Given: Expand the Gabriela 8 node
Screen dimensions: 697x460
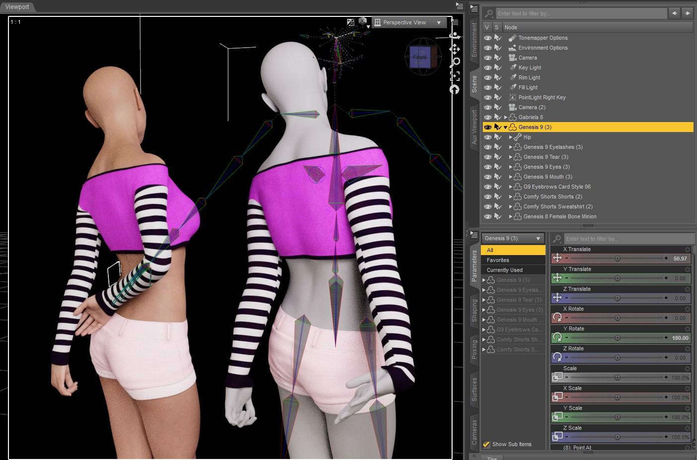Looking at the screenshot, I should pos(506,117).
